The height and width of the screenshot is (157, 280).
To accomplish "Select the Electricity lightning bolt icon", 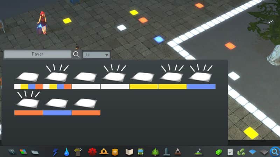I will [x=55, y=152].
